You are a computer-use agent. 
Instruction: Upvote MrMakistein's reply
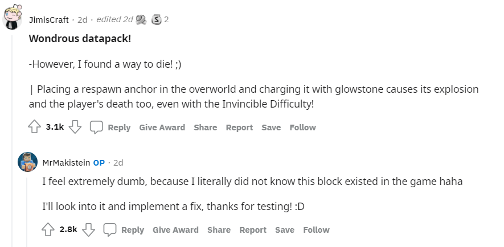pyautogui.click(x=48, y=230)
